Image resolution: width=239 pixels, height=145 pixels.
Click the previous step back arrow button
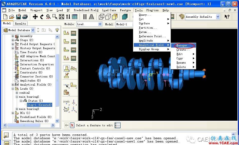click(x=67, y=125)
